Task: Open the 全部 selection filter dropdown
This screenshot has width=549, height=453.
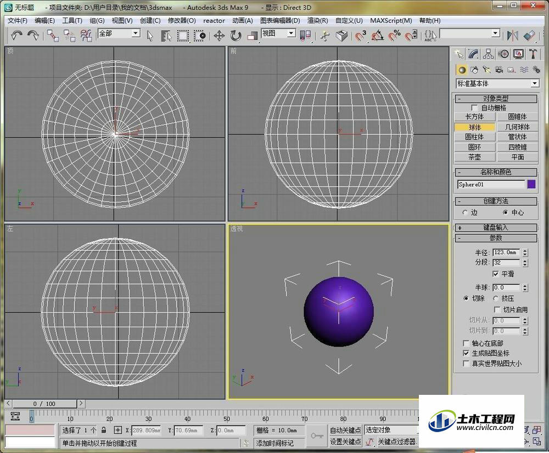Action: click(x=119, y=33)
